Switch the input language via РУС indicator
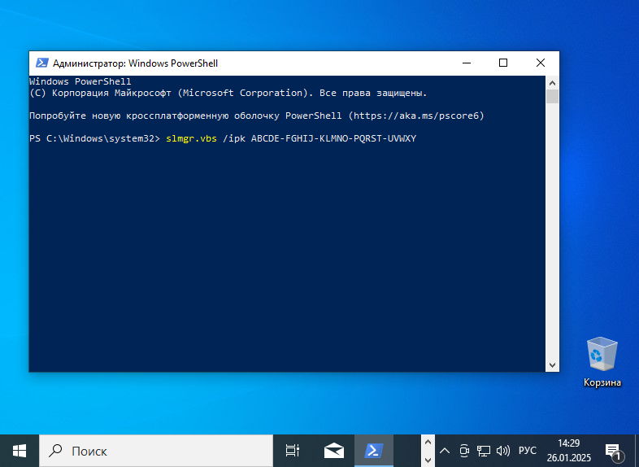Viewport: 639px width, 467px height. coord(528,450)
